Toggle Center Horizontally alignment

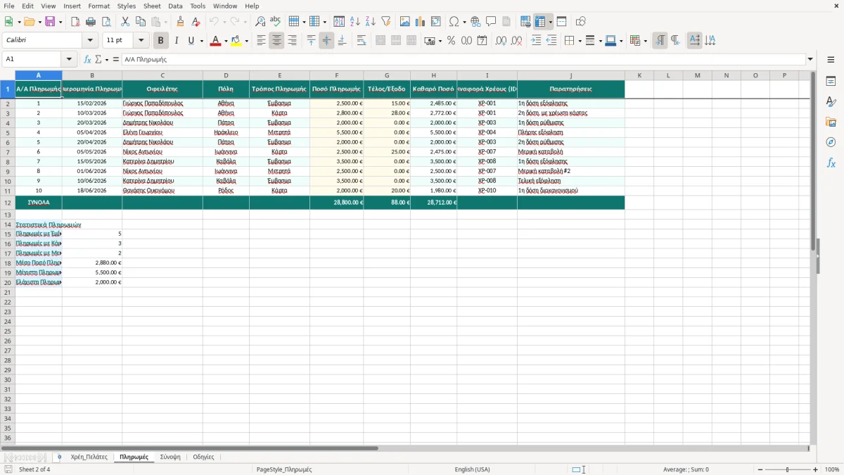point(276,41)
